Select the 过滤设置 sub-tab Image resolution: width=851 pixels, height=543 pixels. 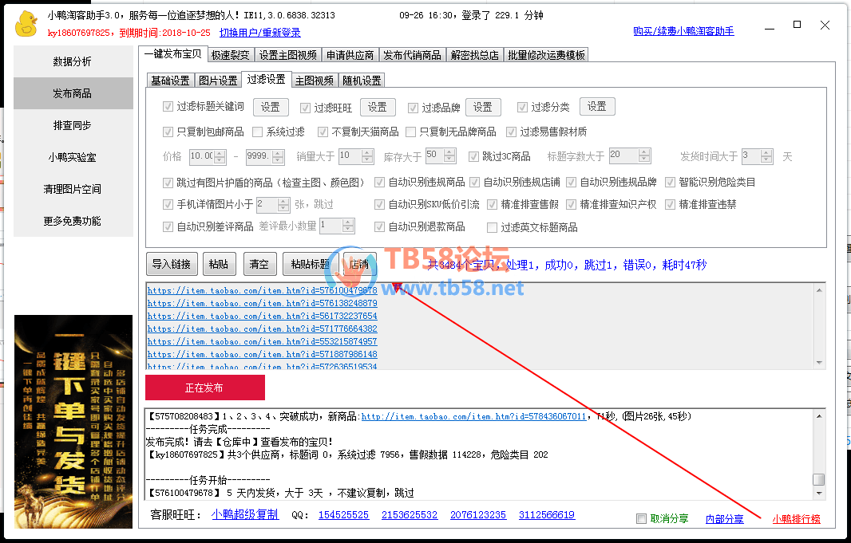pos(266,79)
